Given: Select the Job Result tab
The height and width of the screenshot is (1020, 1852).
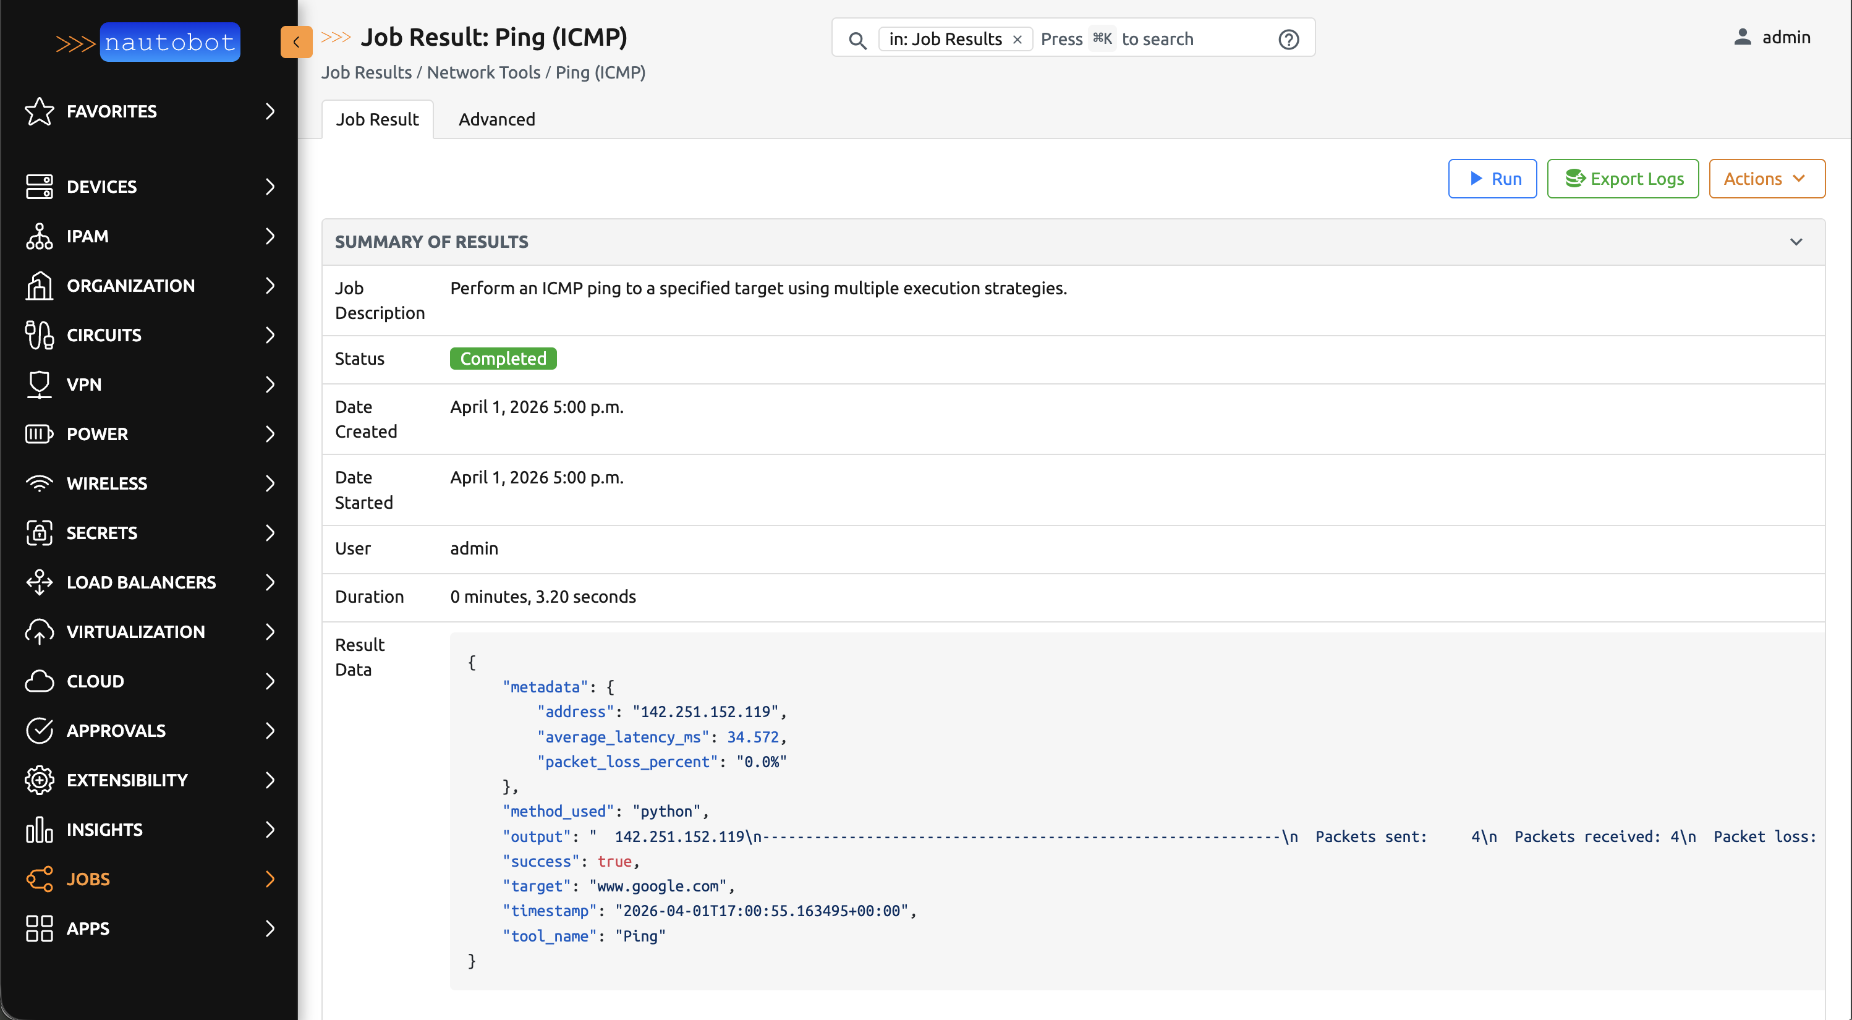Looking at the screenshot, I should [x=376, y=119].
